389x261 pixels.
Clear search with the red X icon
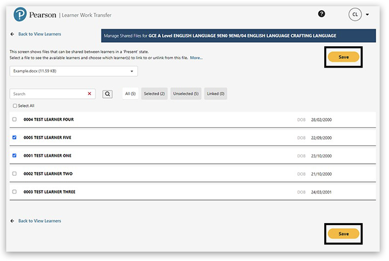[89, 94]
